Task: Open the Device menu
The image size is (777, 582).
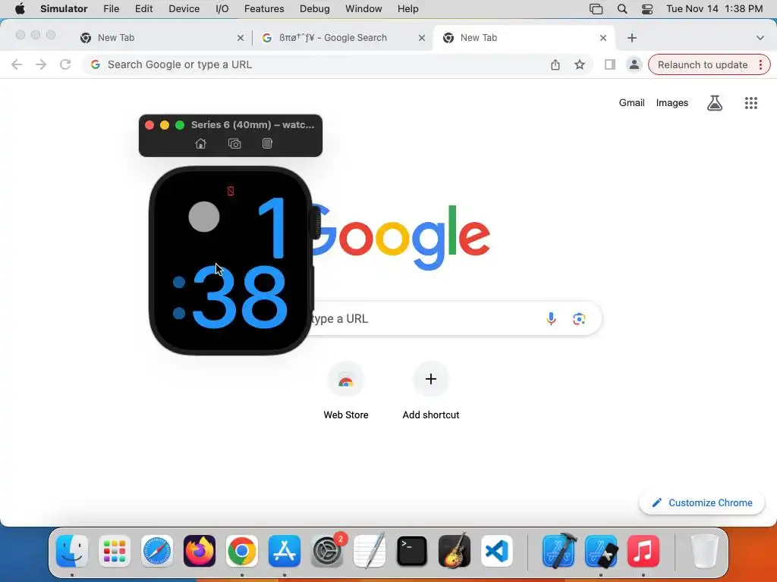Action: (x=184, y=9)
